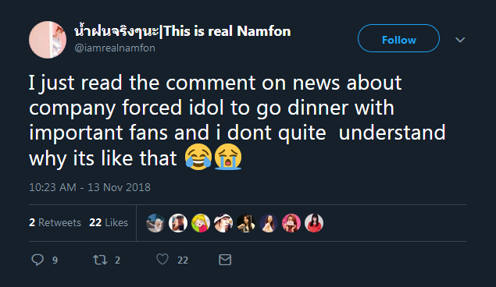Click the reply speech bubble icon
The width and height of the screenshot is (496, 287).
tap(37, 260)
